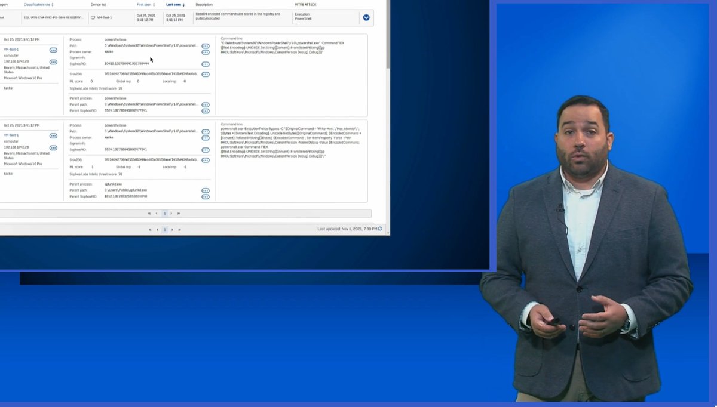Open the SHA256 ellipsis in the card with parent powershell.exe
This screenshot has width=717, height=407.
pos(206,75)
